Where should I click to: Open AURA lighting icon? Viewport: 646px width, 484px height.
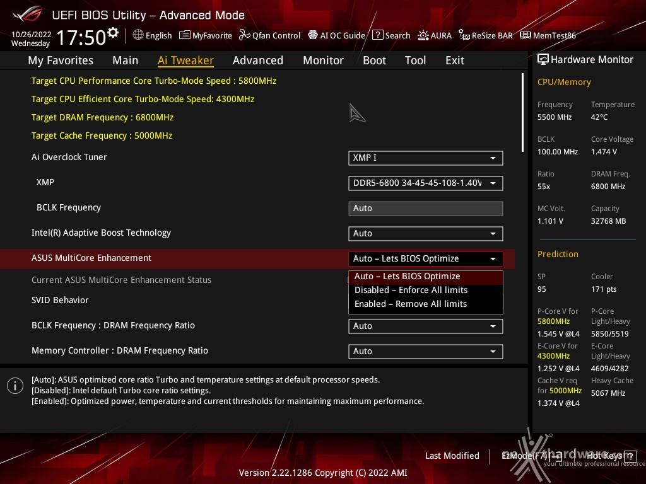[423, 35]
